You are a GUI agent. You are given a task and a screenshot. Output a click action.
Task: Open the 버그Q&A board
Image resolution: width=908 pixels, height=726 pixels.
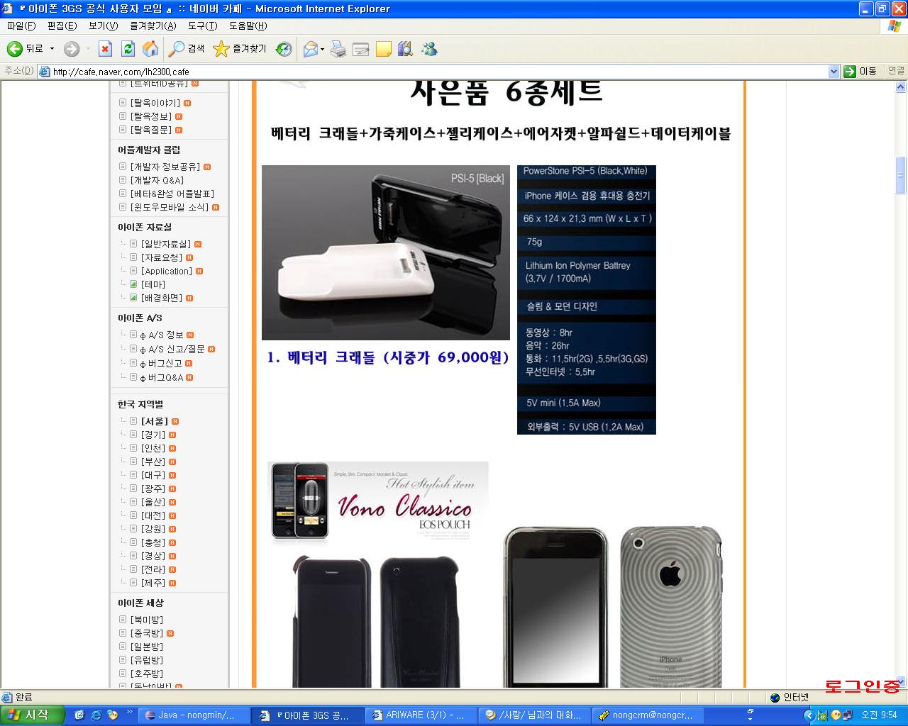(x=162, y=377)
